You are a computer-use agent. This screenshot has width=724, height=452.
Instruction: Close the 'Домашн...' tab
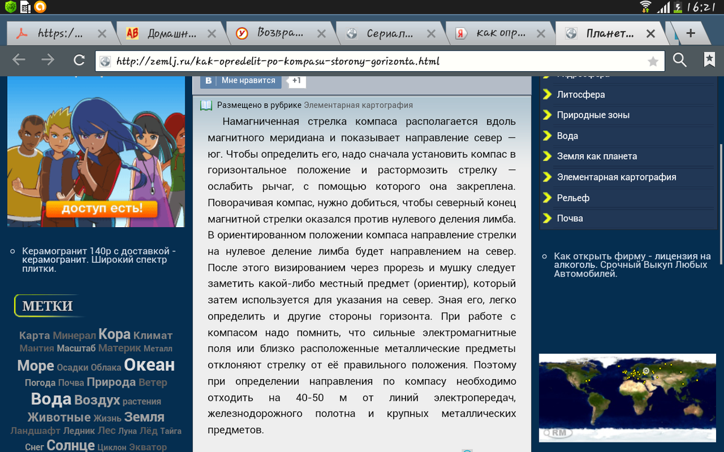(x=212, y=34)
